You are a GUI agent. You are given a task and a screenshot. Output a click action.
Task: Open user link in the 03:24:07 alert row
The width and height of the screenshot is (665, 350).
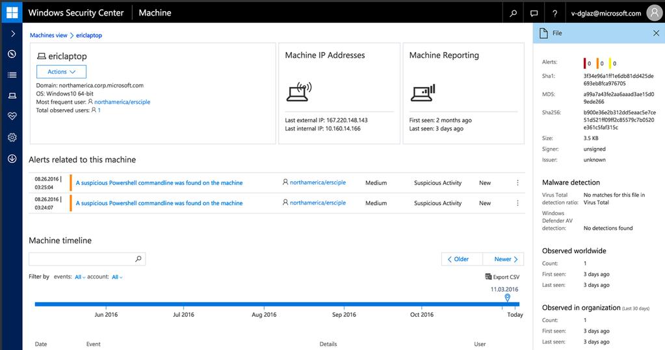318,203
